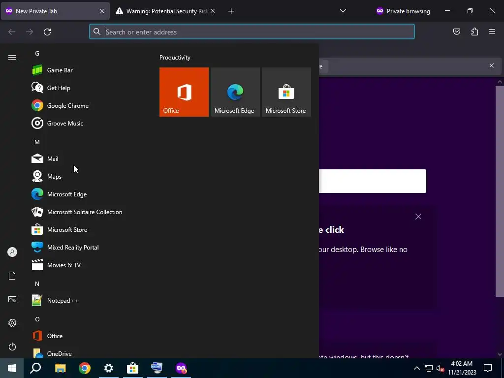Open the clock showing 4:02 AM
The image size is (504, 378).
[x=462, y=368]
